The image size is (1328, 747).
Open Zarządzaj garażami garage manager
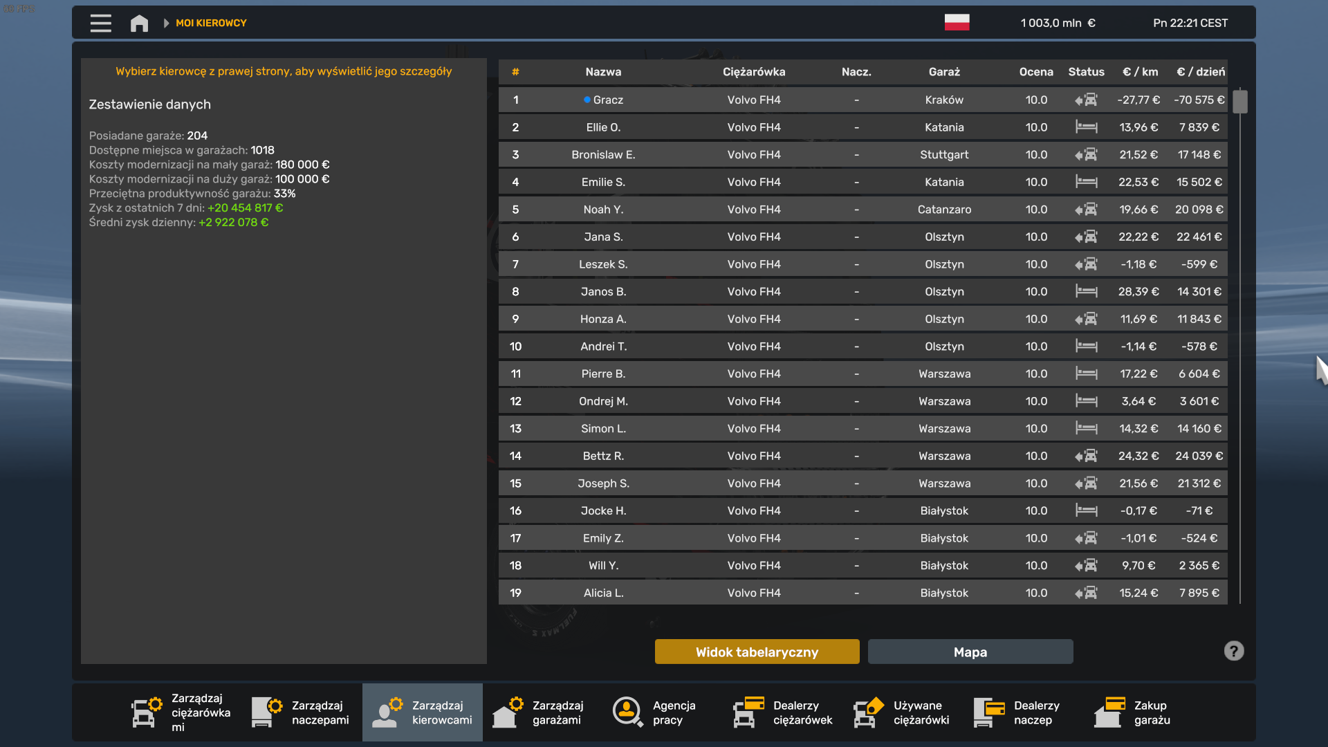(x=542, y=712)
